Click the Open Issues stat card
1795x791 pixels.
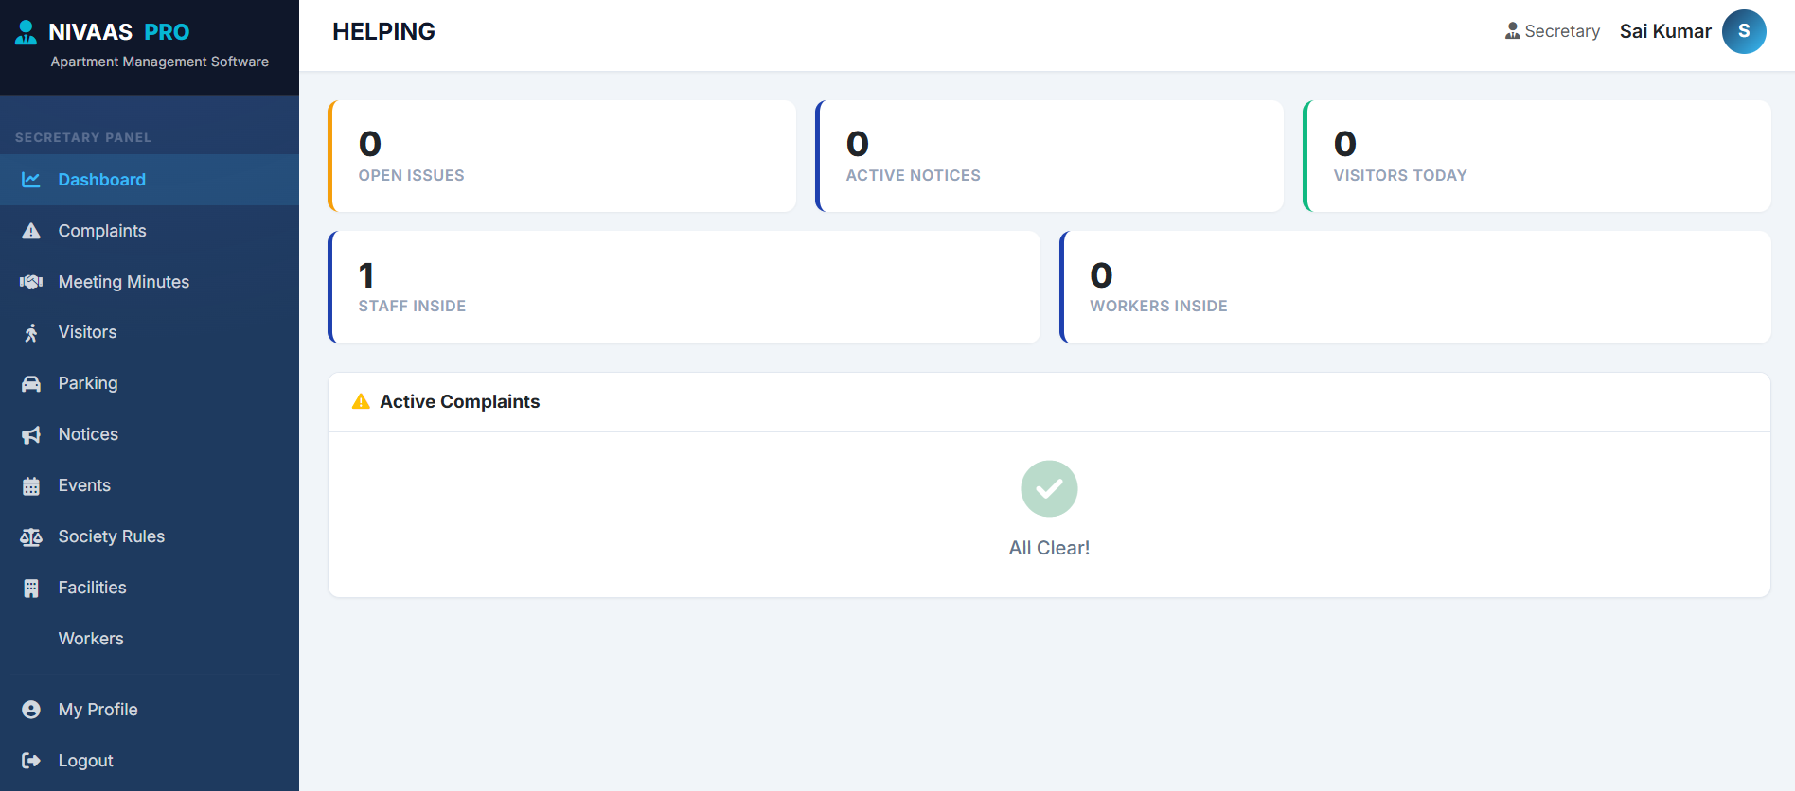[561, 156]
